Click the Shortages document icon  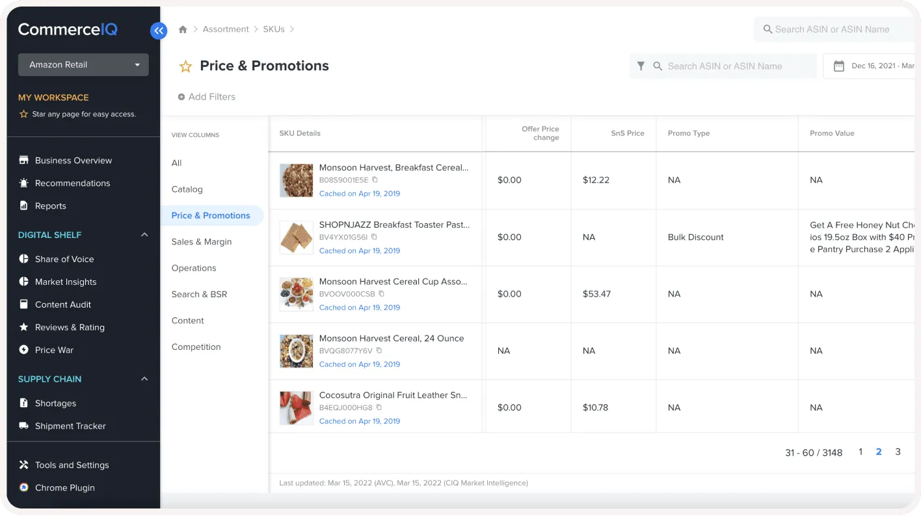24,403
